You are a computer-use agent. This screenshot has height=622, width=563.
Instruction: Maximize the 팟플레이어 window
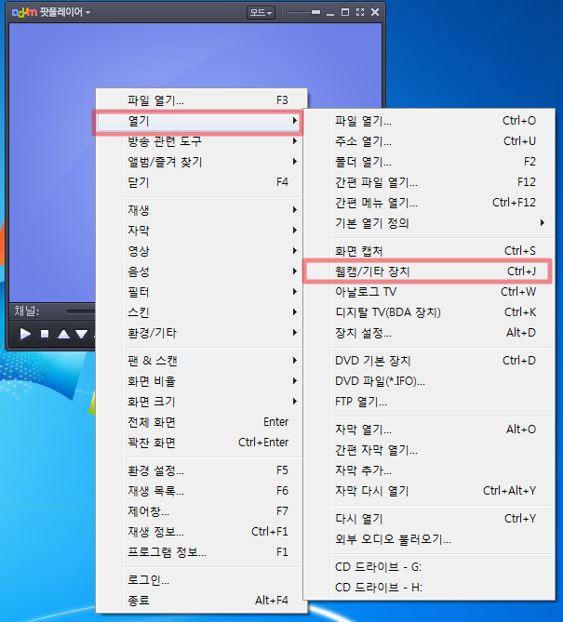(x=345, y=12)
